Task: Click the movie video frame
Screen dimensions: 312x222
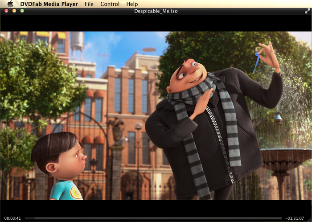Action: pyautogui.click(x=156, y=115)
